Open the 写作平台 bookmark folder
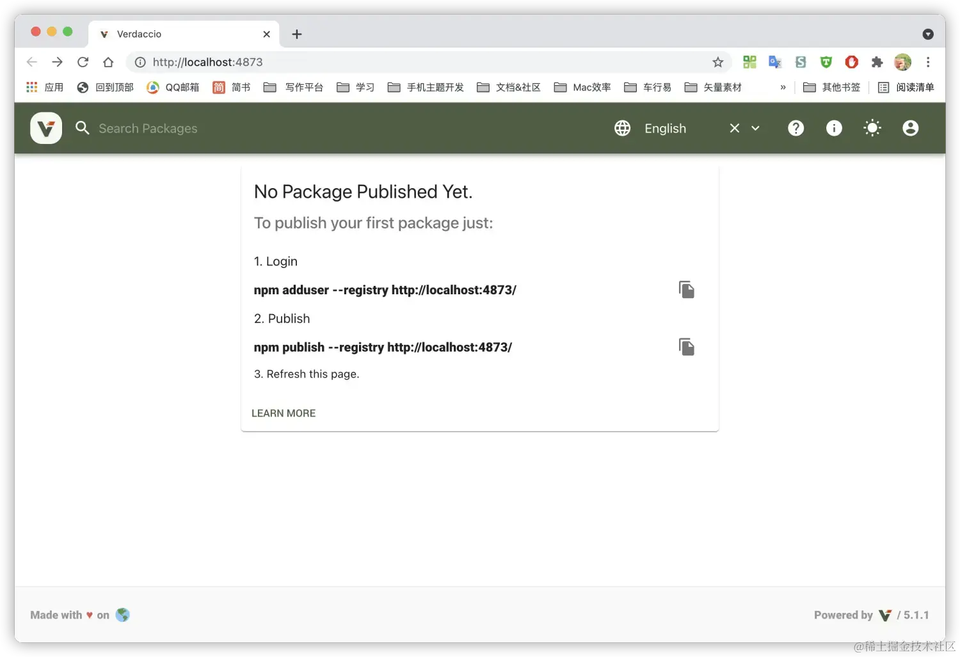The height and width of the screenshot is (657, 960). [293, 87]
